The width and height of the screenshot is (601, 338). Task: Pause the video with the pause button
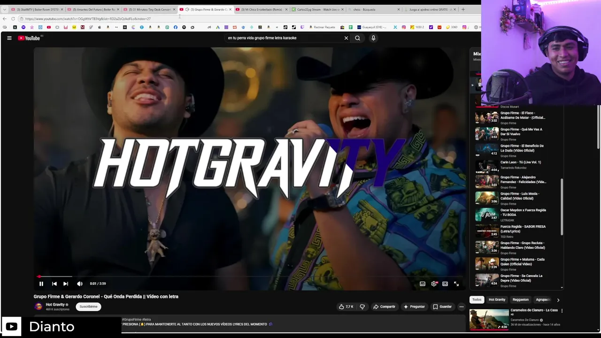click(x=41, y=284)
